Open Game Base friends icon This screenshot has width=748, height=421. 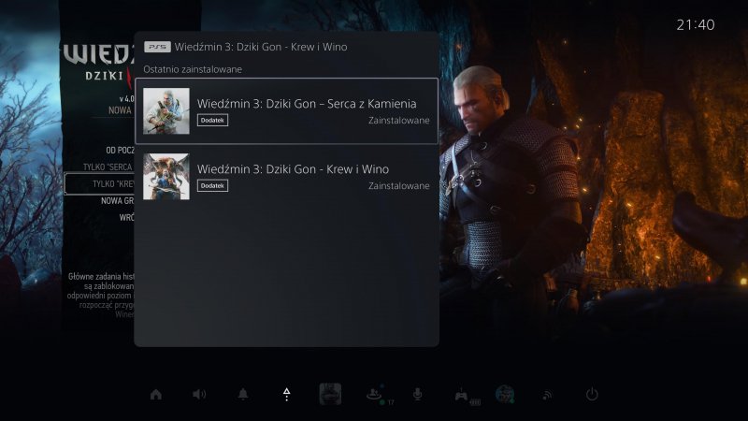373,394
